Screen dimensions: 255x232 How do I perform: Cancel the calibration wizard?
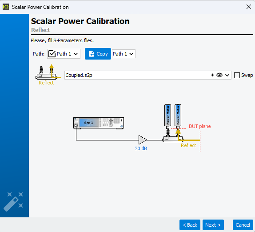point(243,225)
